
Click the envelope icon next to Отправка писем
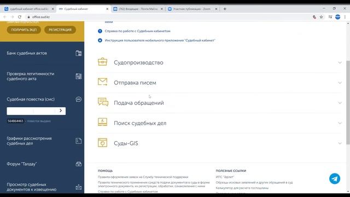pyautogui.click(x=102, y=82)
